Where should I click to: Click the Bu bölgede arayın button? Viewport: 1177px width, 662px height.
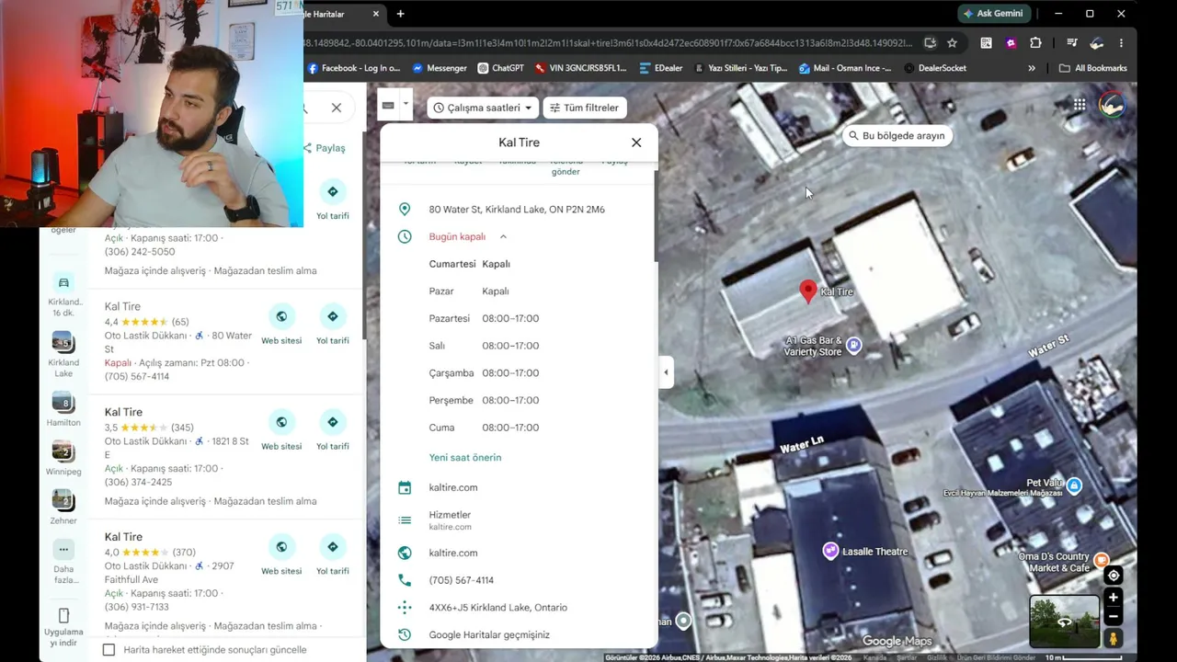click(897, 136)
